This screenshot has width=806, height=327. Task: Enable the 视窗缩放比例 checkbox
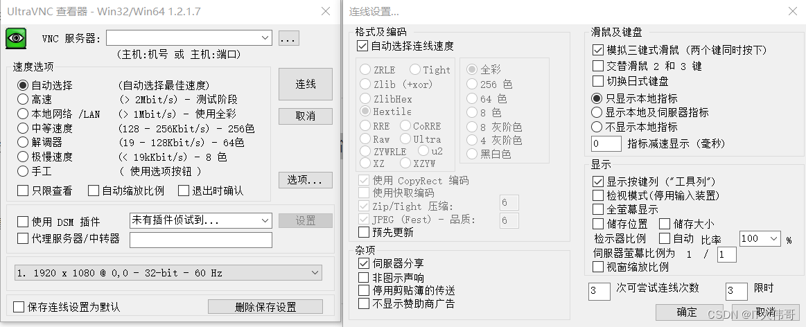[597, 267]
